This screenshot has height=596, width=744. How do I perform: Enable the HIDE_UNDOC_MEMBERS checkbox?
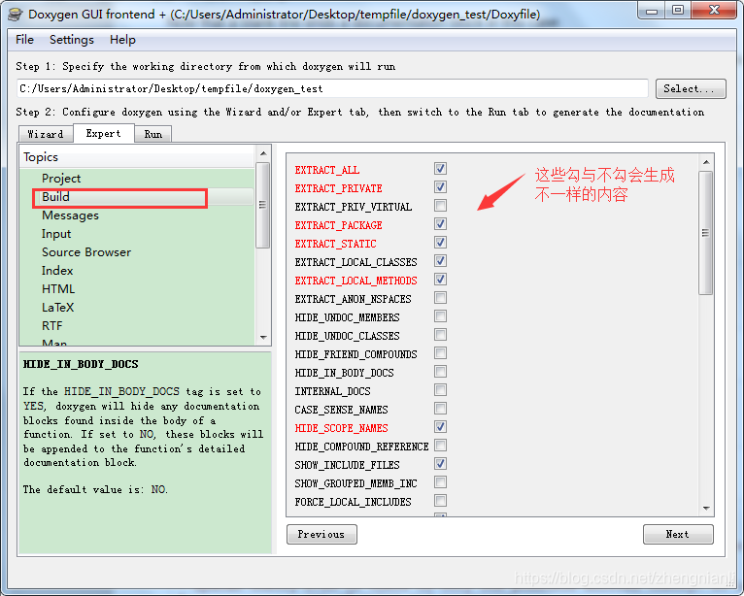tap(440, 316)
